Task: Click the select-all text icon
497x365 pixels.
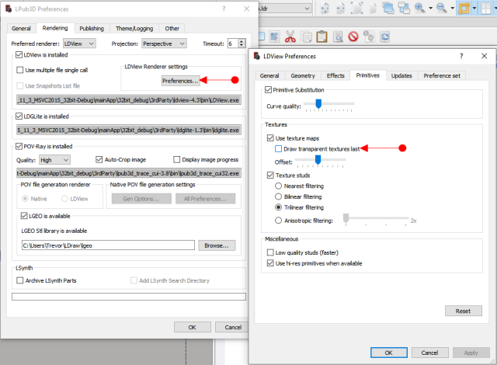Action: (274, 36)
